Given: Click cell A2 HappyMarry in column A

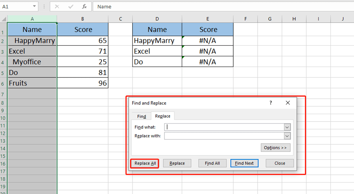Looking at the screenshot, I should coord(32,41).
